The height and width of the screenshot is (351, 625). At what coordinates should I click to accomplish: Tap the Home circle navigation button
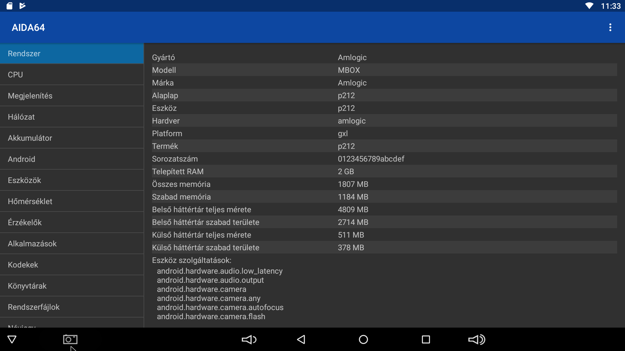tap(363, 340)
